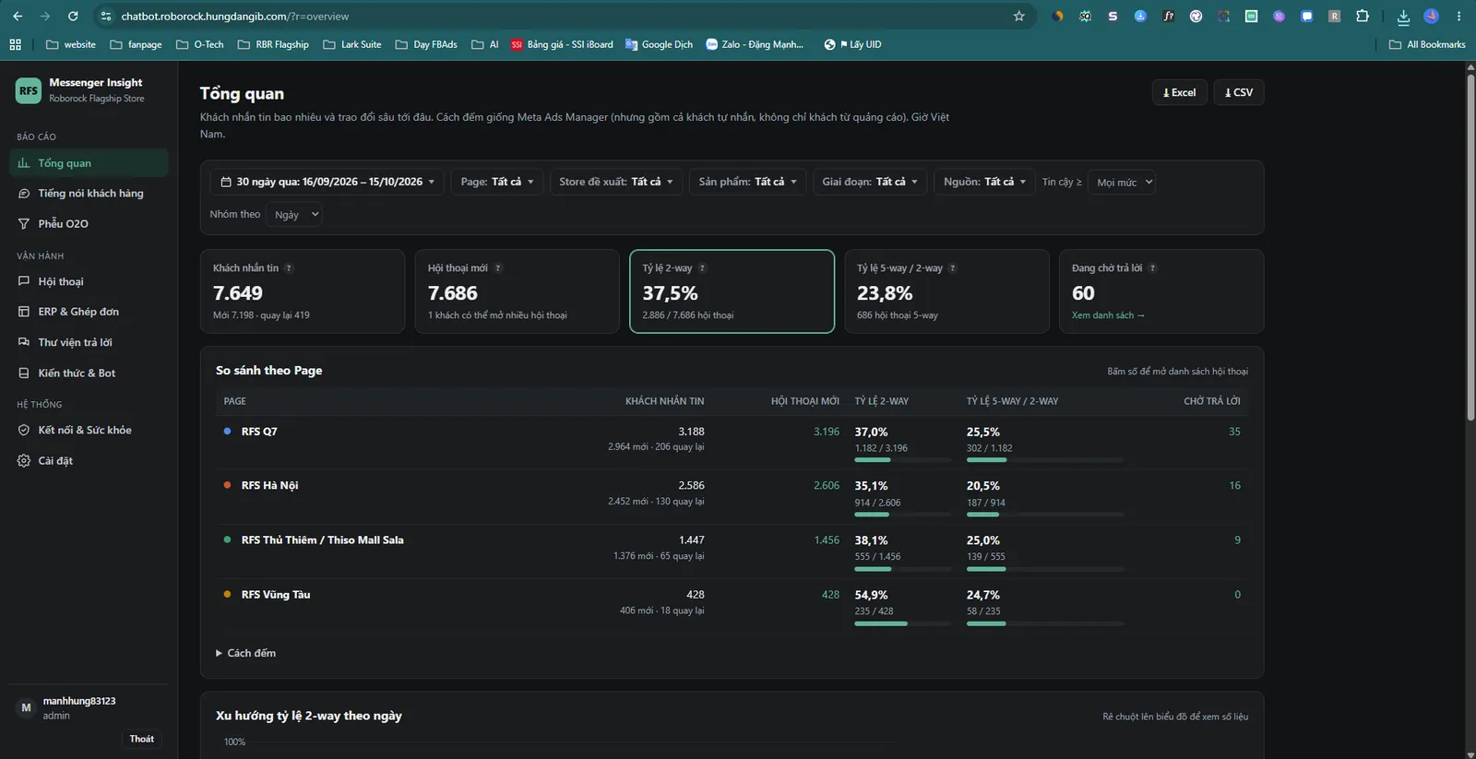1476x759 pixels.
Task: Click the browser reload icon
Action: pyautogui.click(x=73, y=17)
